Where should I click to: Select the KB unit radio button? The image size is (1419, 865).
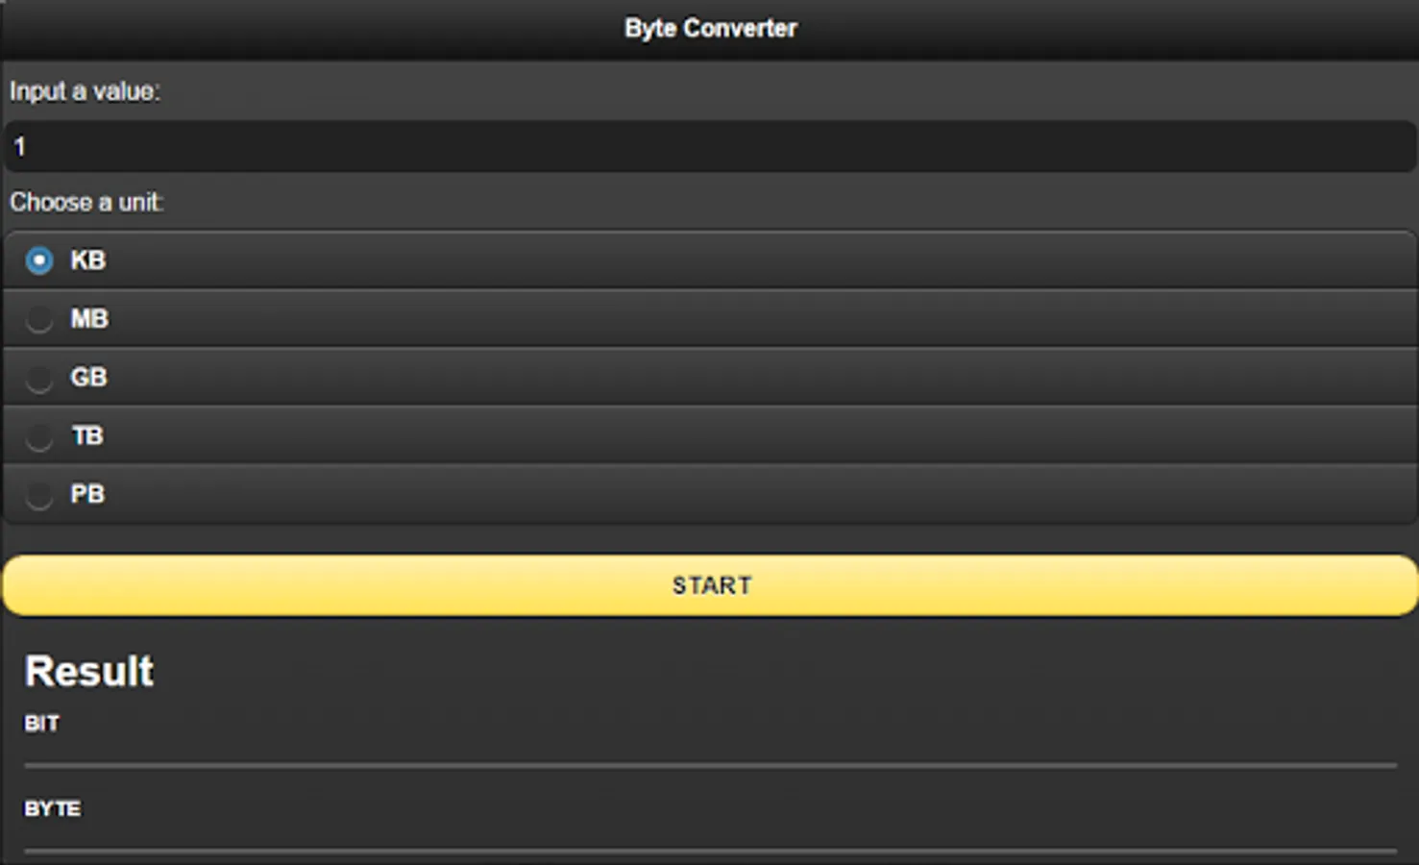click(39, 259)
